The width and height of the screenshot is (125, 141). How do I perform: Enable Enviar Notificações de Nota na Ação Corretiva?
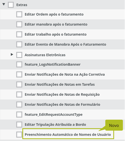click(x=19, y=74)
